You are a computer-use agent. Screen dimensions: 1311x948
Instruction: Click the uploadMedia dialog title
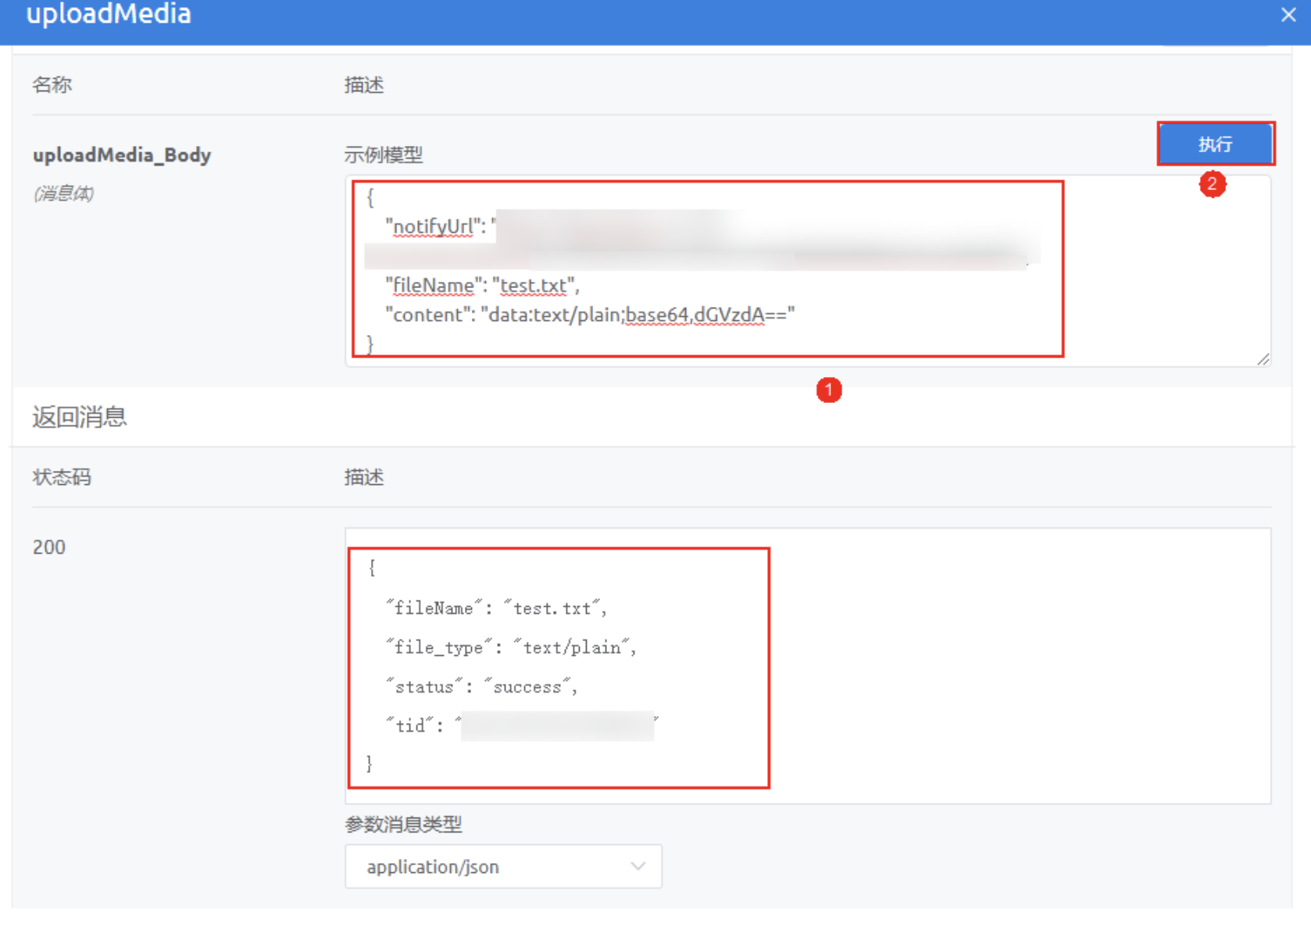coord(109,14)
